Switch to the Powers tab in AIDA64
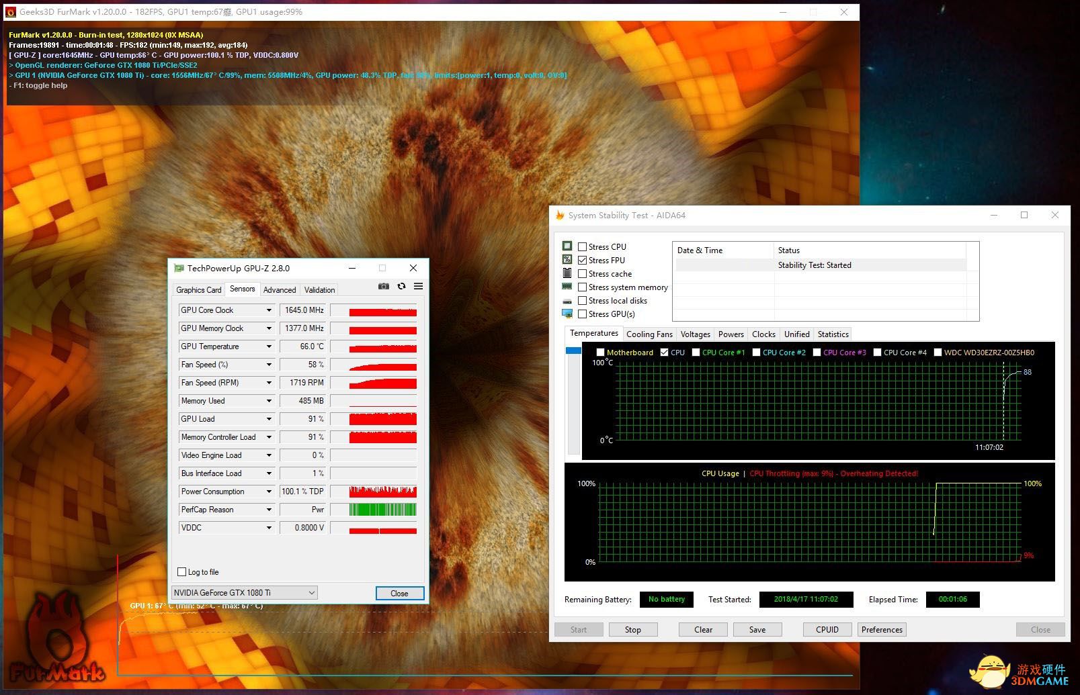1080x695 pixels. point(731,334)
